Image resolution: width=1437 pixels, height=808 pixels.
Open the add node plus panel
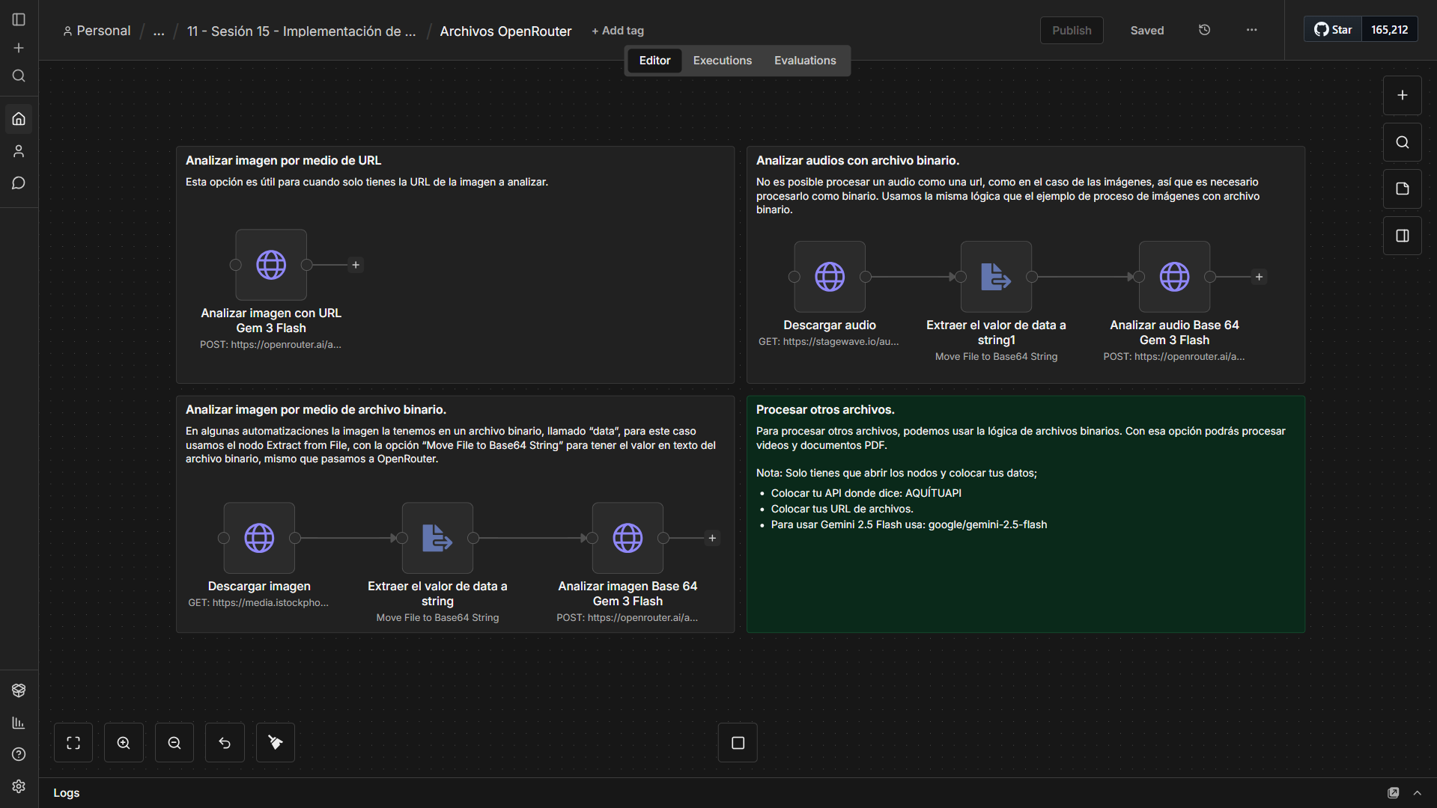(x=1402, y=95)
